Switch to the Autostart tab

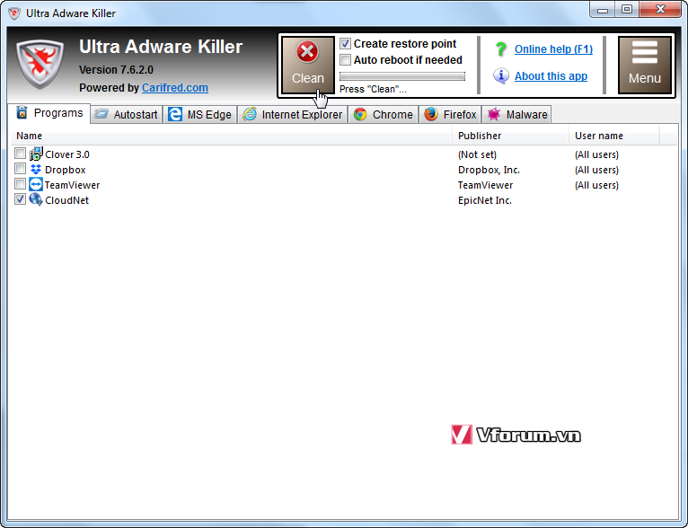click(x=126, y=115)
